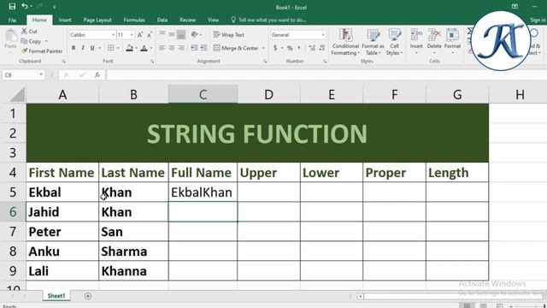This screenshot has width=547, height=308.
Task: Decrease font size with smaller A
Action: [x=150, y=35]
